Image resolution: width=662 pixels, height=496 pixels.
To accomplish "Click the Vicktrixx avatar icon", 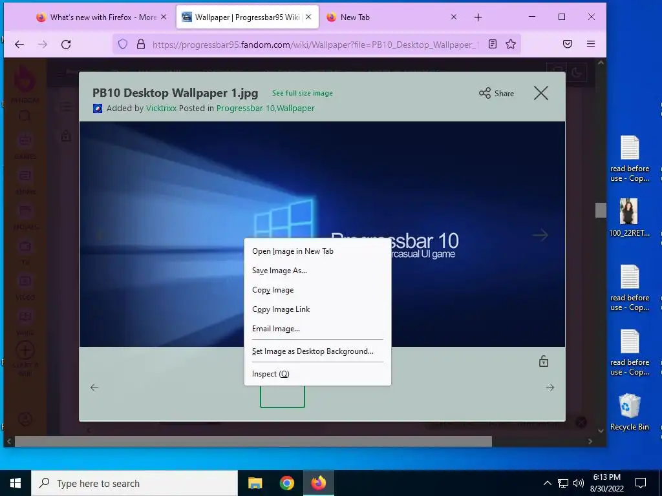I will pos(98,108).
